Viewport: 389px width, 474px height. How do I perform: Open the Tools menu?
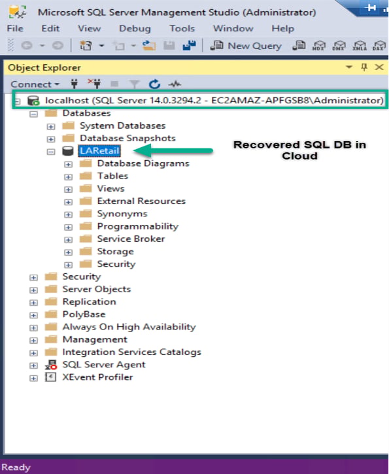(182, 28)
